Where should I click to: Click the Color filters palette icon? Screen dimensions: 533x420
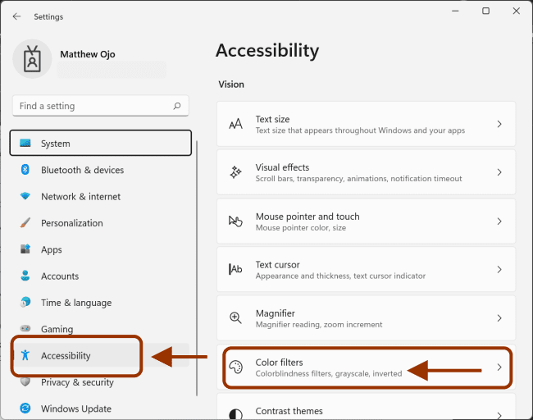coord(235,367)
